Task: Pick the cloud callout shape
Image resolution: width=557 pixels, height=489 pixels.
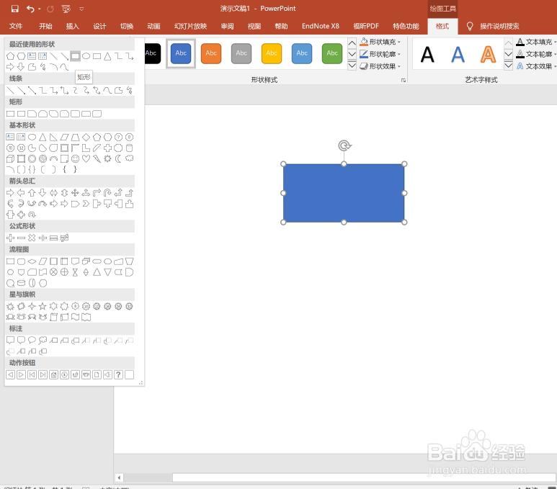Action: [43, 340]
